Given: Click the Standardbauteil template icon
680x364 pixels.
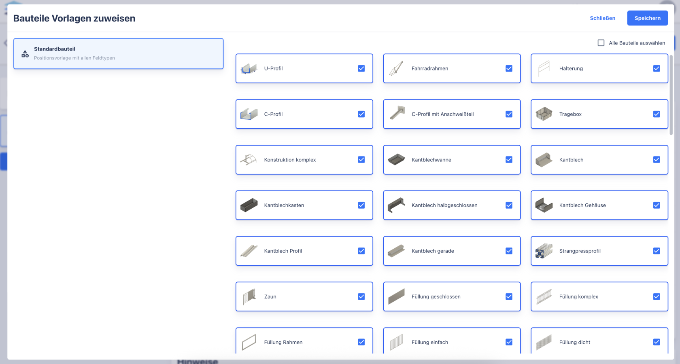Looking at the screenshot, I should pos(25,53).
